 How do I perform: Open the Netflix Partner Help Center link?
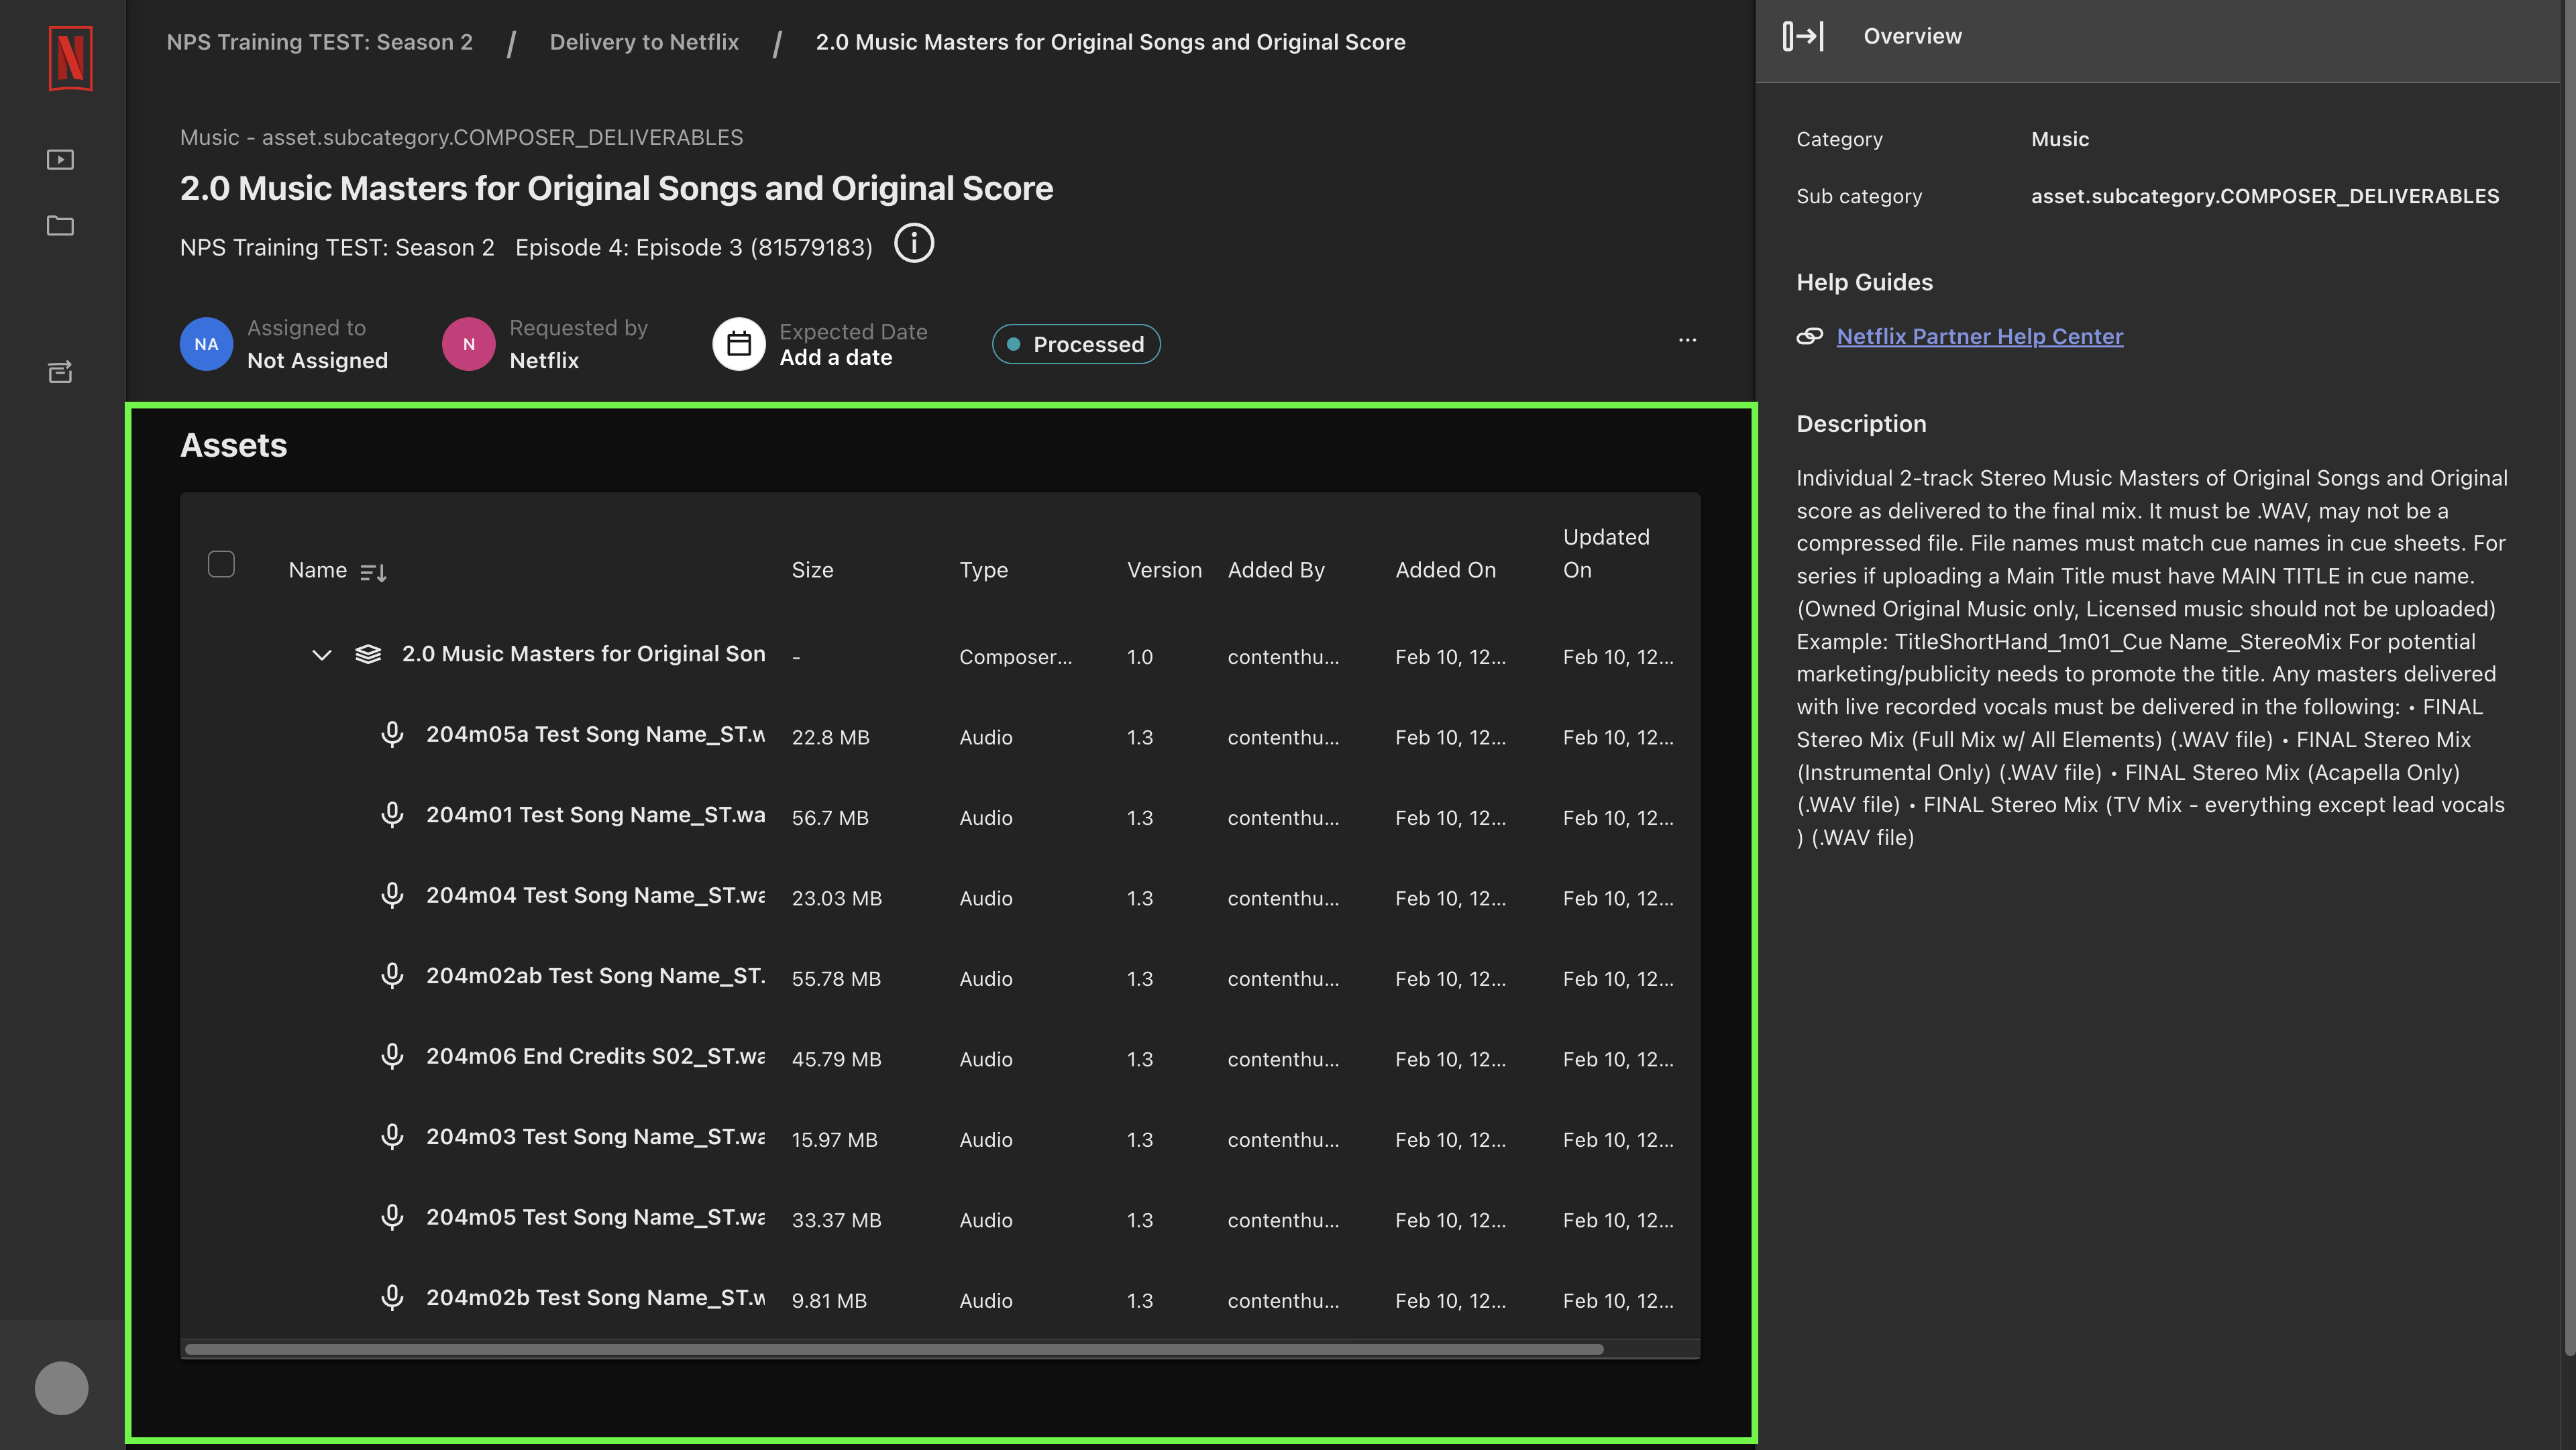pos(1979,337)
